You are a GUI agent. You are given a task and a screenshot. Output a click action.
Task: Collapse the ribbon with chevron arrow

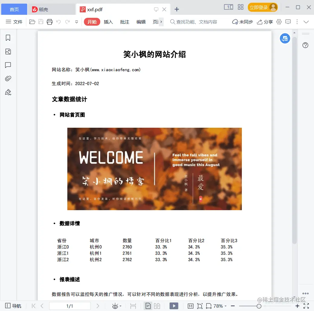306,22
